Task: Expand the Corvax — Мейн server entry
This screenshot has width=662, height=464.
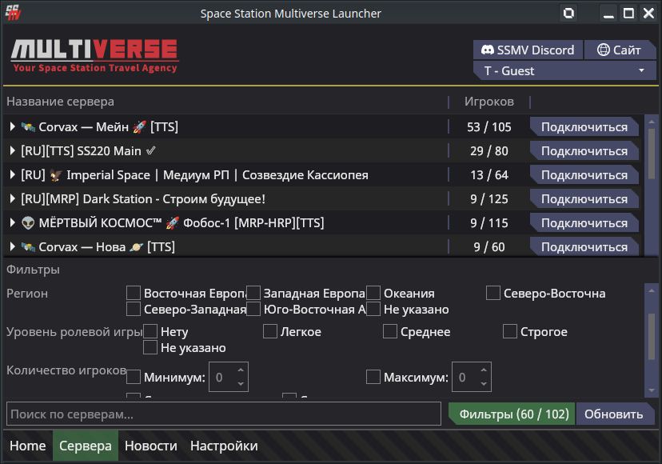Action: [14, 126]
